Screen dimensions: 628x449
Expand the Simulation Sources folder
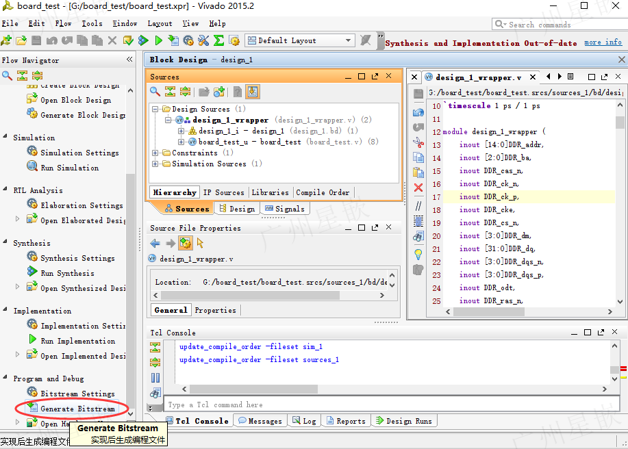(x=155, y=164)
